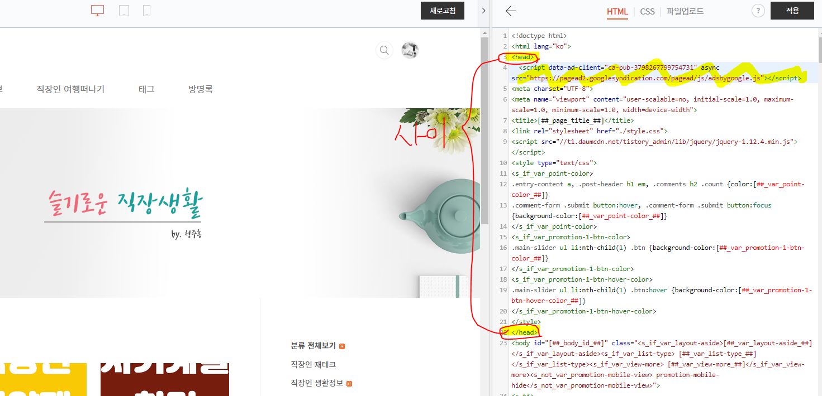Click the .entry-content a color rule line
The image size is (822, 396).
pos(658,190)
